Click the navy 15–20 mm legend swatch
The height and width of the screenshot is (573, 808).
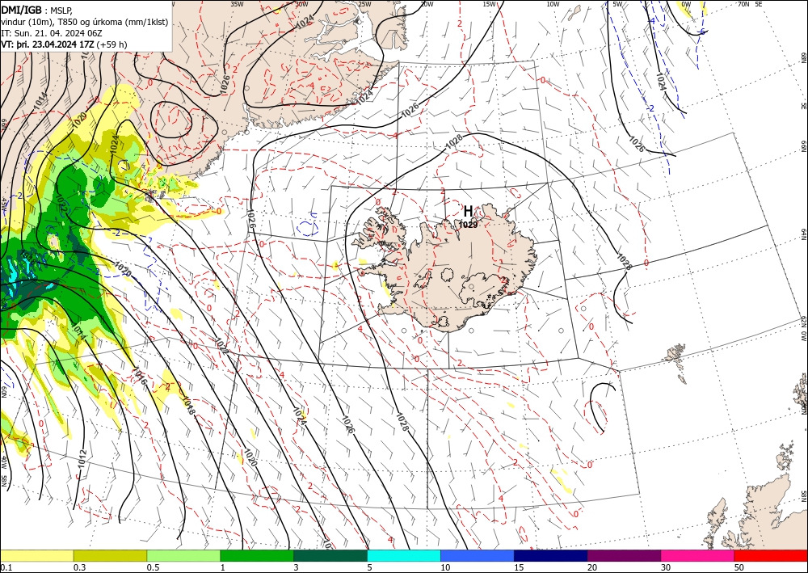click(x=551, y=555)
